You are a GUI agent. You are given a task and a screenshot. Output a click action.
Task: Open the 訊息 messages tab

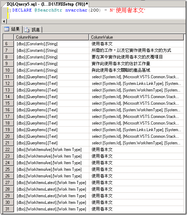[32, 30]
